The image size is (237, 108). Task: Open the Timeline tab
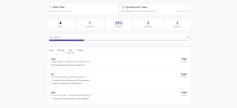80,50
